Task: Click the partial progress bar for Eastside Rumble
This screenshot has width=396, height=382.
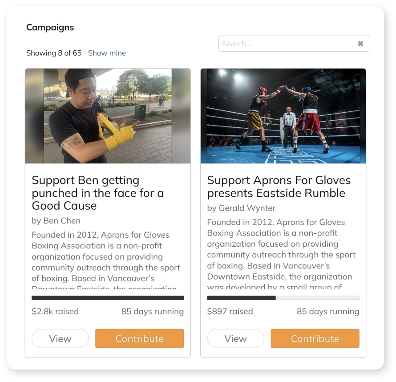Action: (283, 298)
